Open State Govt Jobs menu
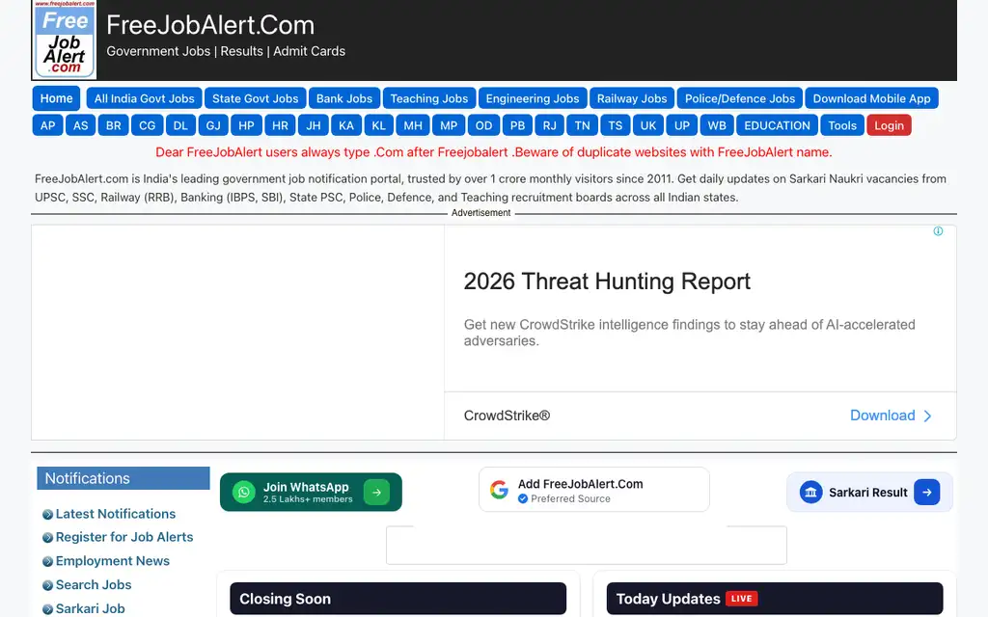This screenshot has width=988, height=617. tap(255, 98)
